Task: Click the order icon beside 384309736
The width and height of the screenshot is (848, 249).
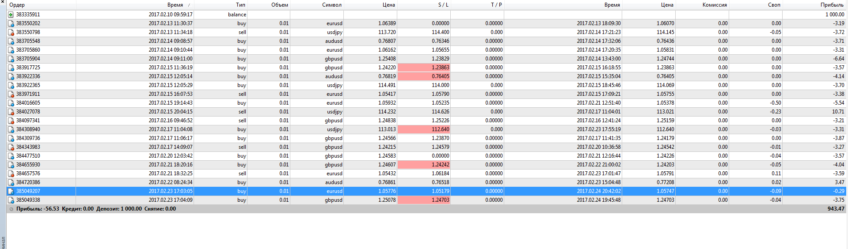Action: pos(11,138)
